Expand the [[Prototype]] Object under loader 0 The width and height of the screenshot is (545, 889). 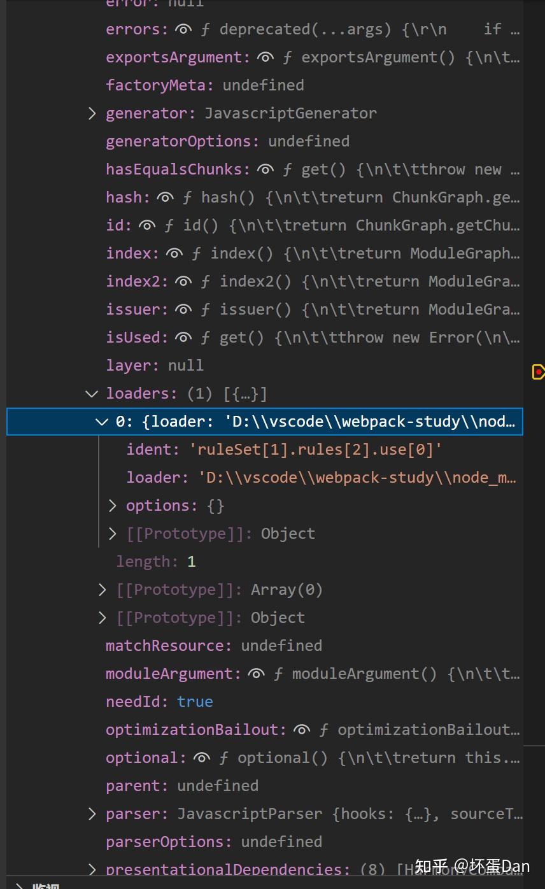(113, 534)
